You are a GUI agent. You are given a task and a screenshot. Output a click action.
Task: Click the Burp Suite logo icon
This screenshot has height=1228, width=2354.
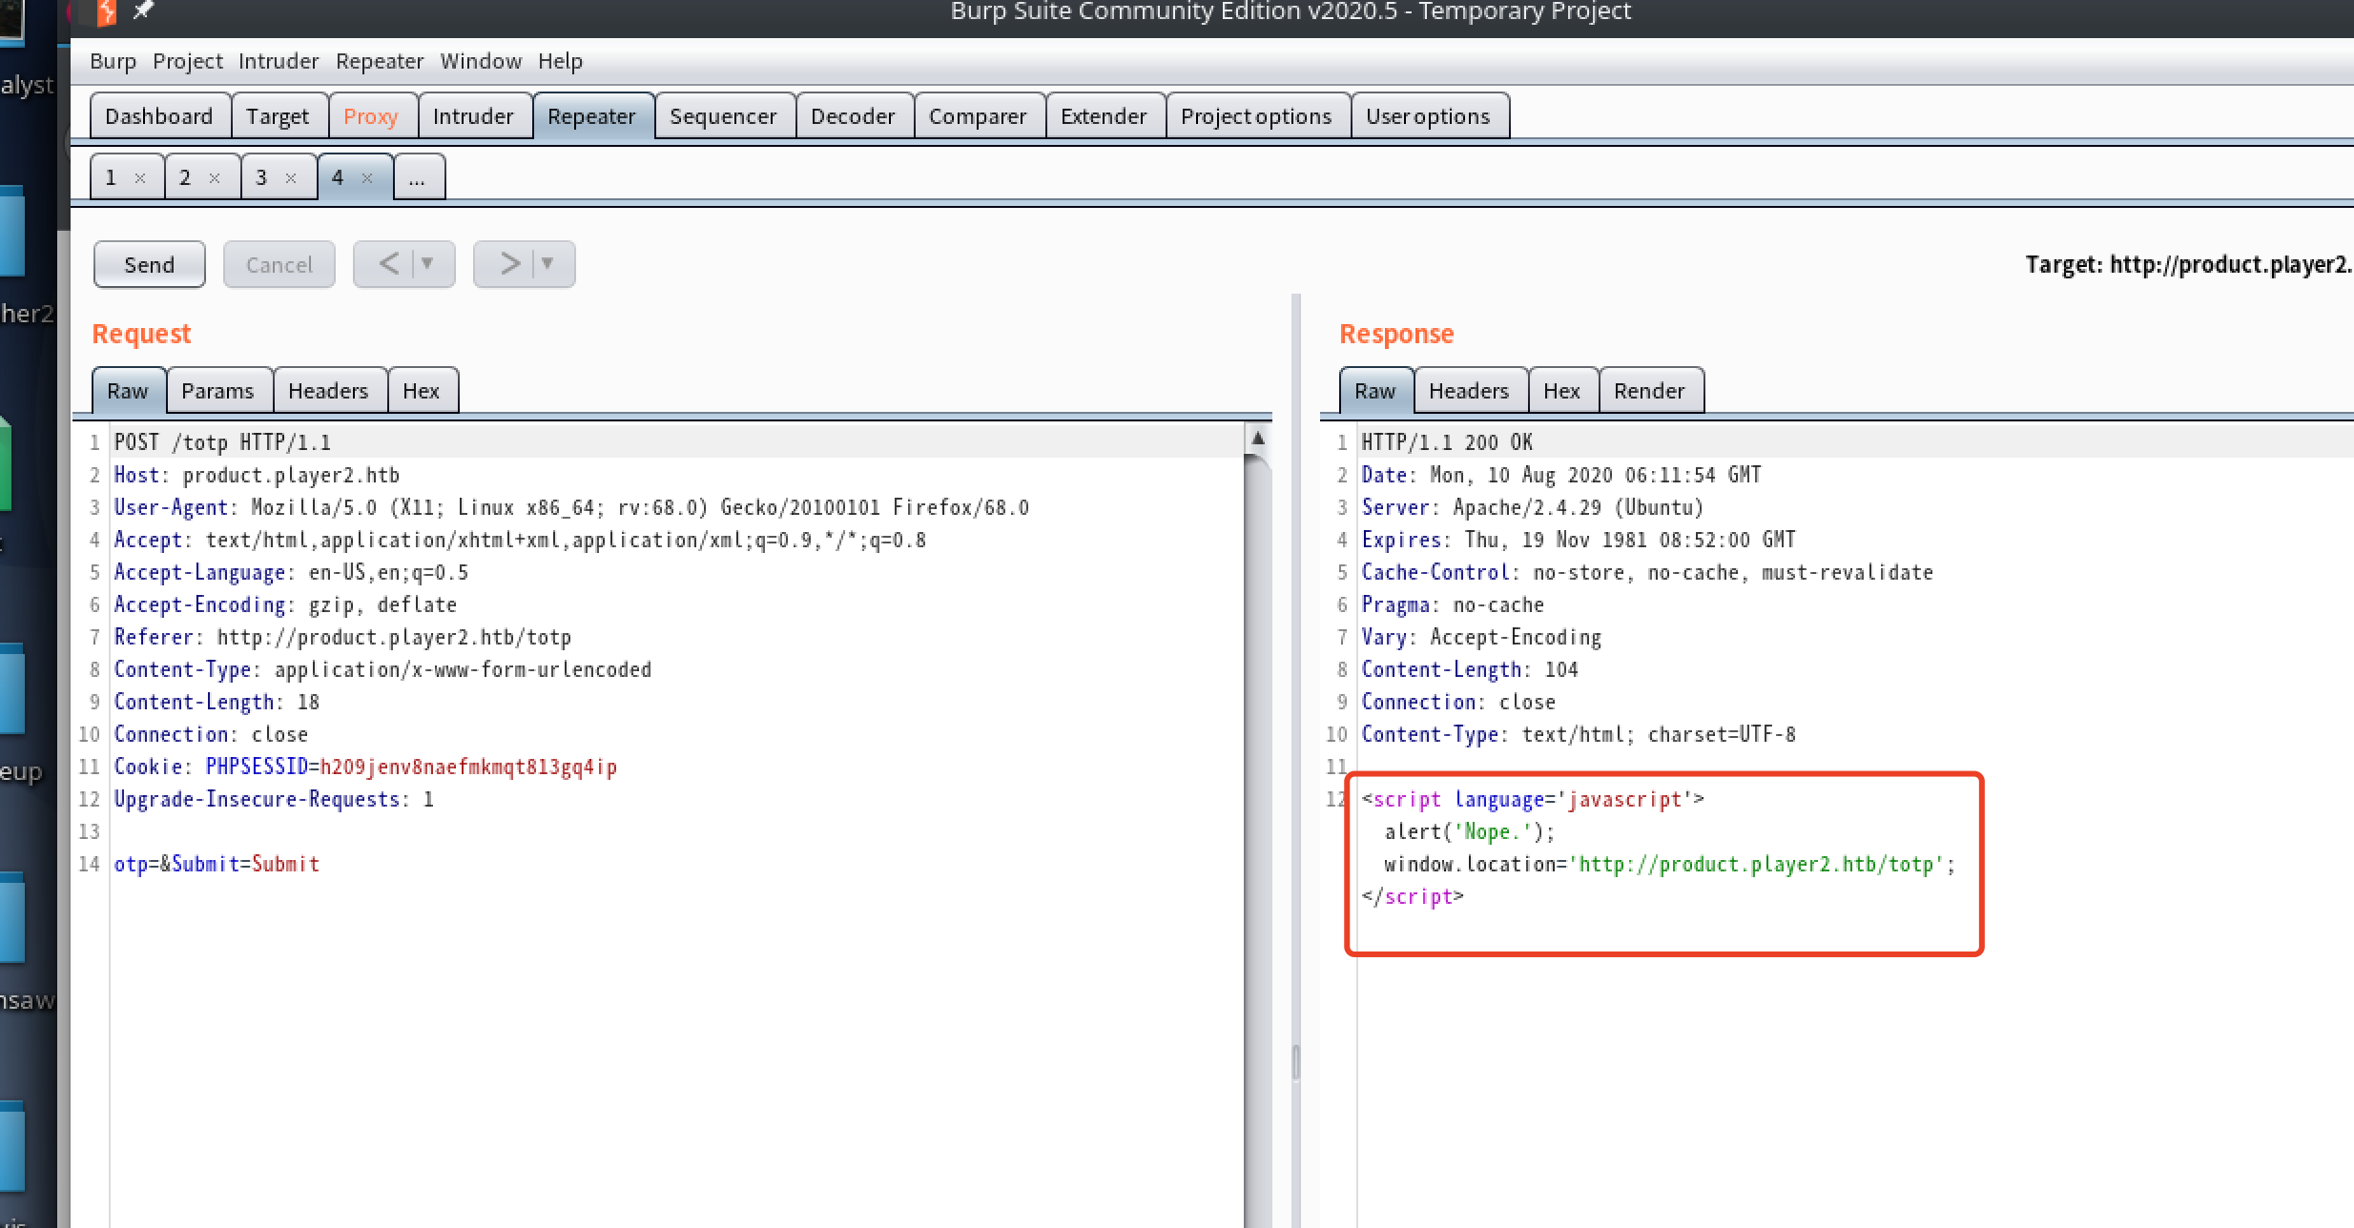pos(106,11)
